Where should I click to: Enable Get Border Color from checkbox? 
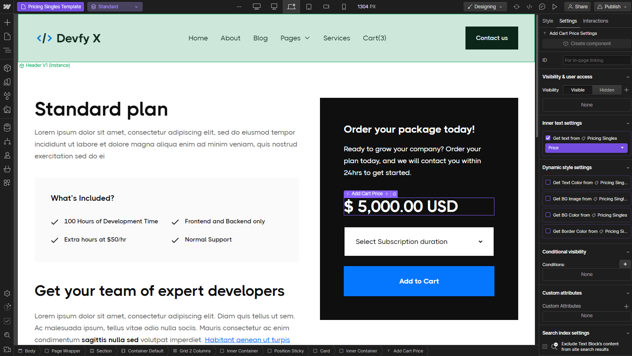pyautogui.click(x=548, y=231)
